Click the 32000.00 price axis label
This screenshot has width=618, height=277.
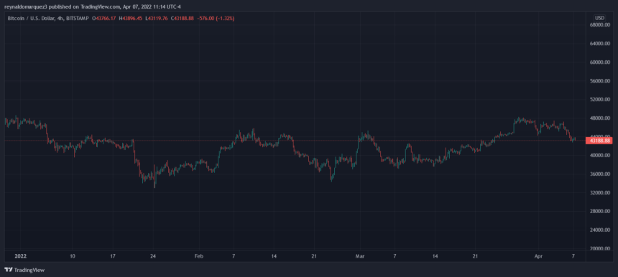click(600, 193)
